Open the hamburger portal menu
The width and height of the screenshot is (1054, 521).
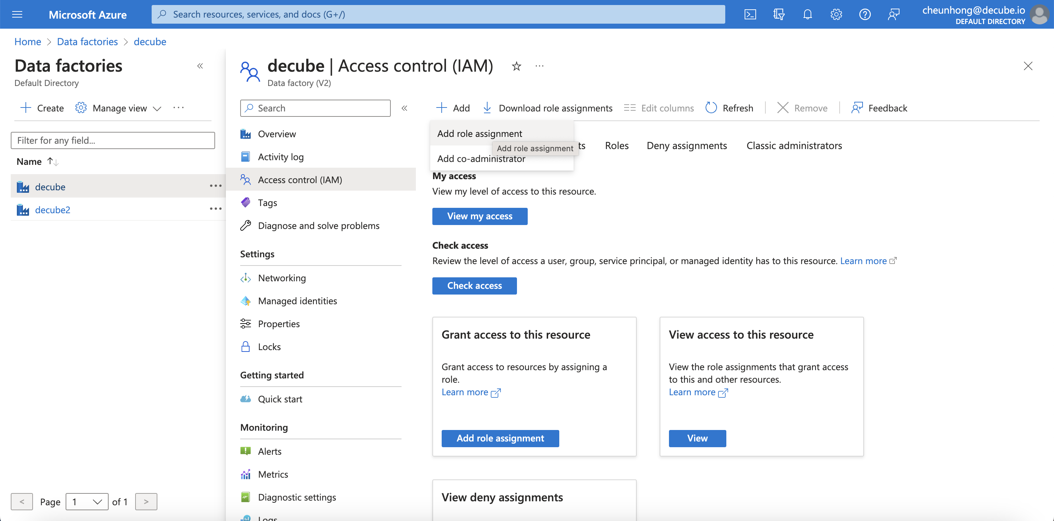point(17,15)
